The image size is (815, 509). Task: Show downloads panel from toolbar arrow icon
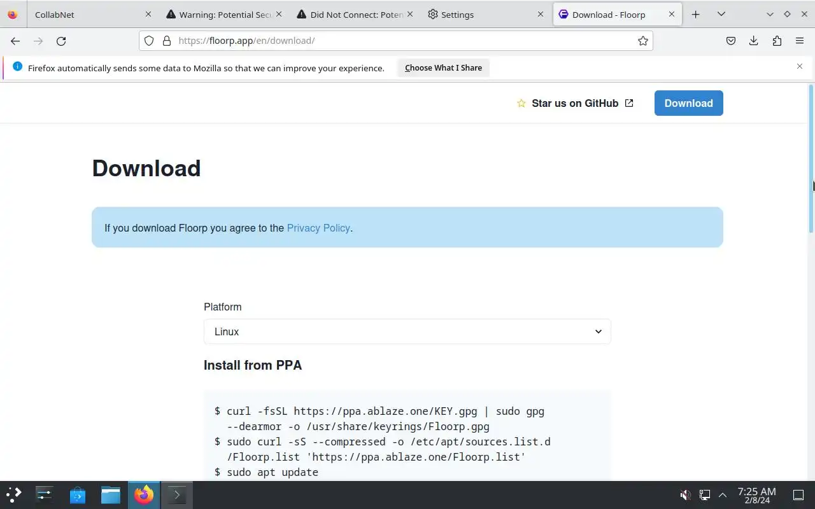point(754,41)
